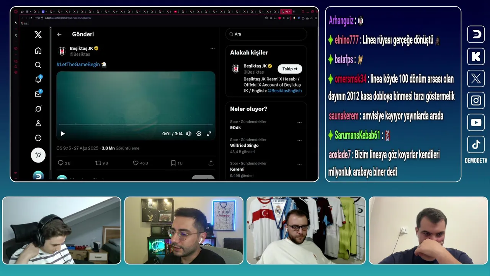Click the repost icon with 9 B
The image size is (490, 276).
tap(98, 163)
